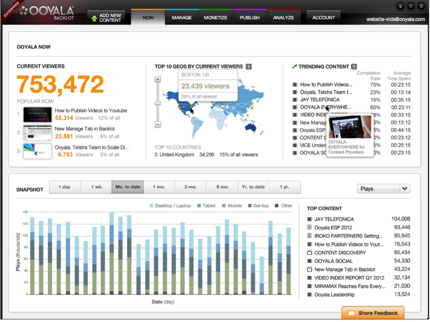Toggle Mobile legend series
Image resolution: width=430 pixels, height=322 pixels.
[232, 206]
